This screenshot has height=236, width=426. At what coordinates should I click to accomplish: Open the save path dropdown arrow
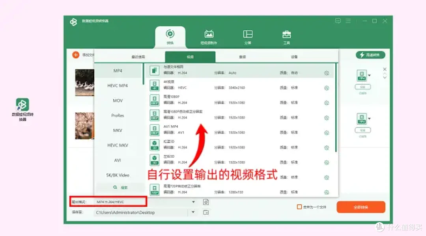pyautogui.click(x=193, y=212)
